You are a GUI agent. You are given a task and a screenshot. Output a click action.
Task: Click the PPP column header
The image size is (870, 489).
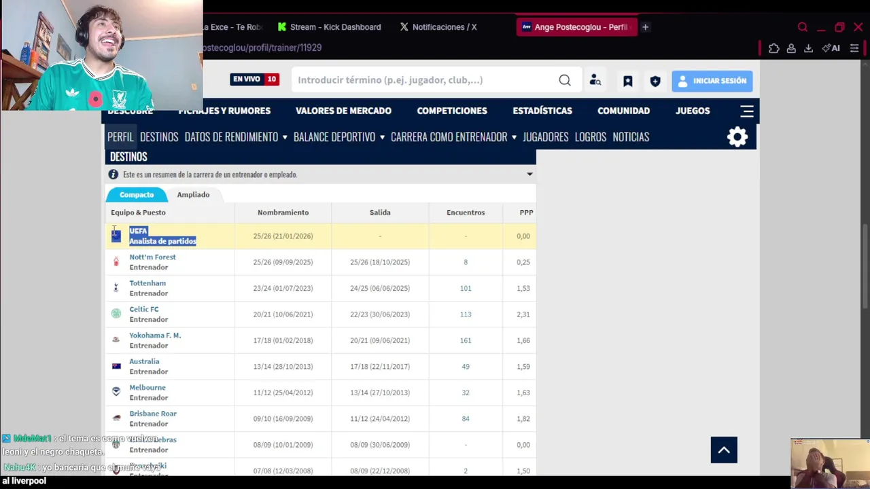(526, 213)
